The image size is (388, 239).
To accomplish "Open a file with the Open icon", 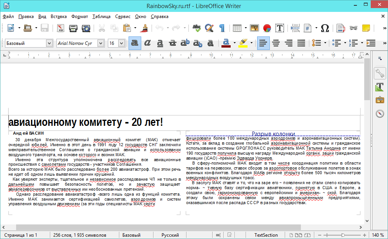I will [x=28, y=28].
